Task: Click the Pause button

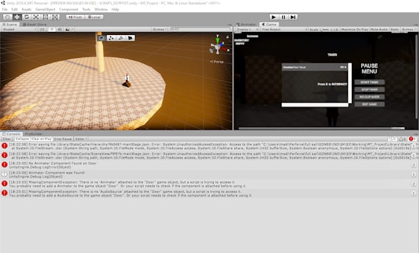Action: click(283, 17)
